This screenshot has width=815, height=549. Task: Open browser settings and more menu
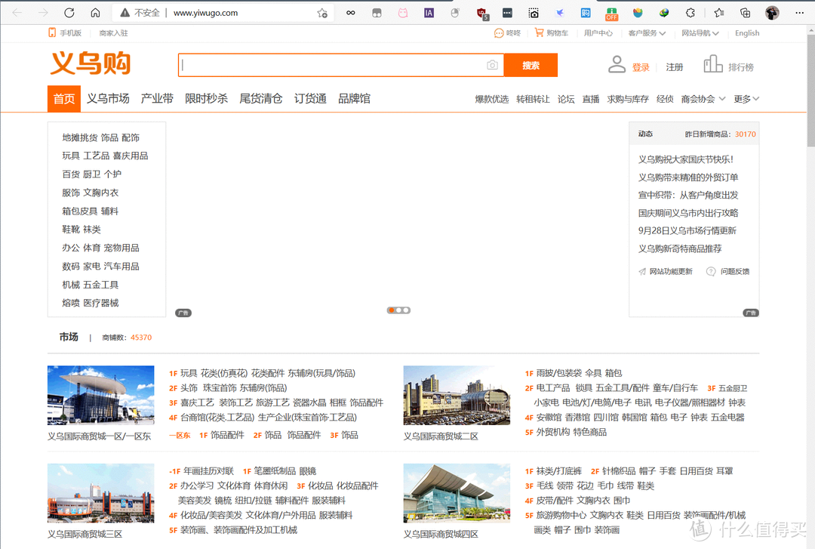pyautogui.click(x=799, y=13)
